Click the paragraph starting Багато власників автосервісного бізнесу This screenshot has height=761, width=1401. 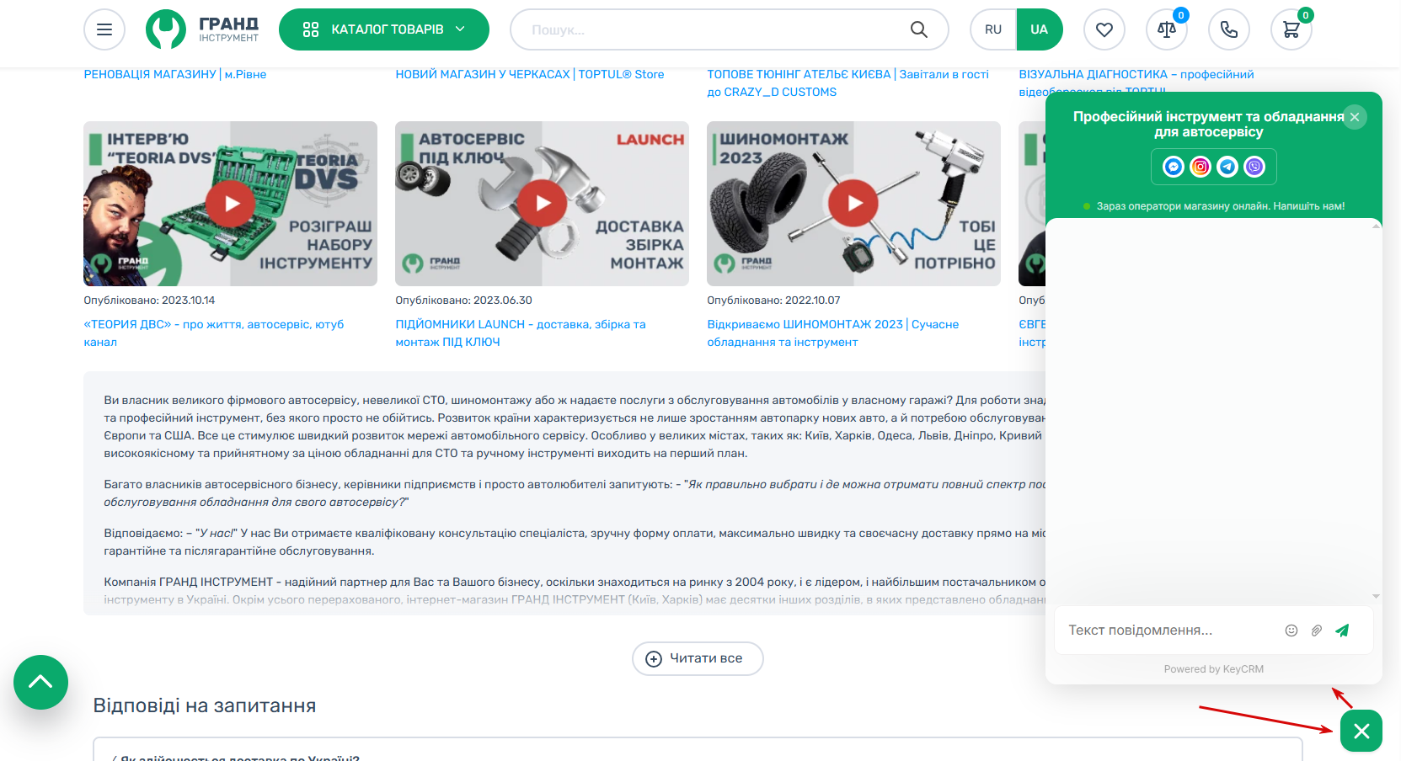pos(575,493)
